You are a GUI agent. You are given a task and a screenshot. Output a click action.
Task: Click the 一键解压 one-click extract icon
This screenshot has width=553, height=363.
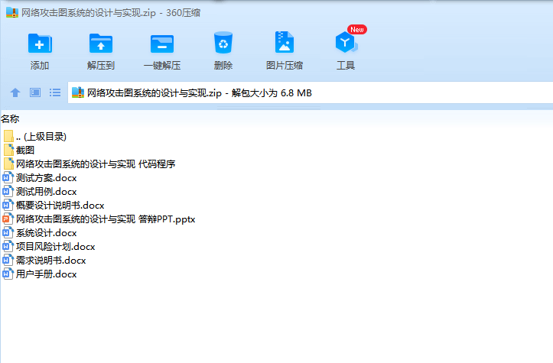click(x=162, y=44)
